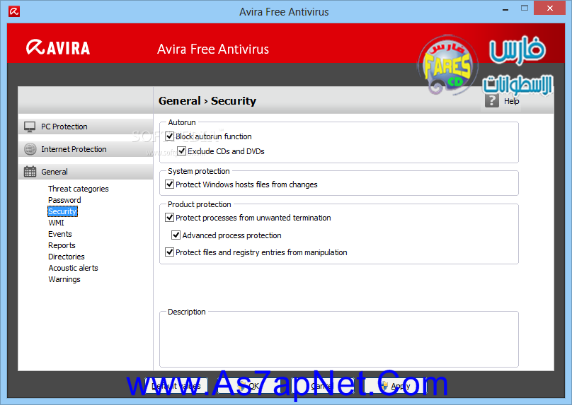Expand the Internet Protection section
Image resolution: width=572 pixels, height=405 pixels.
coord(86,149)
